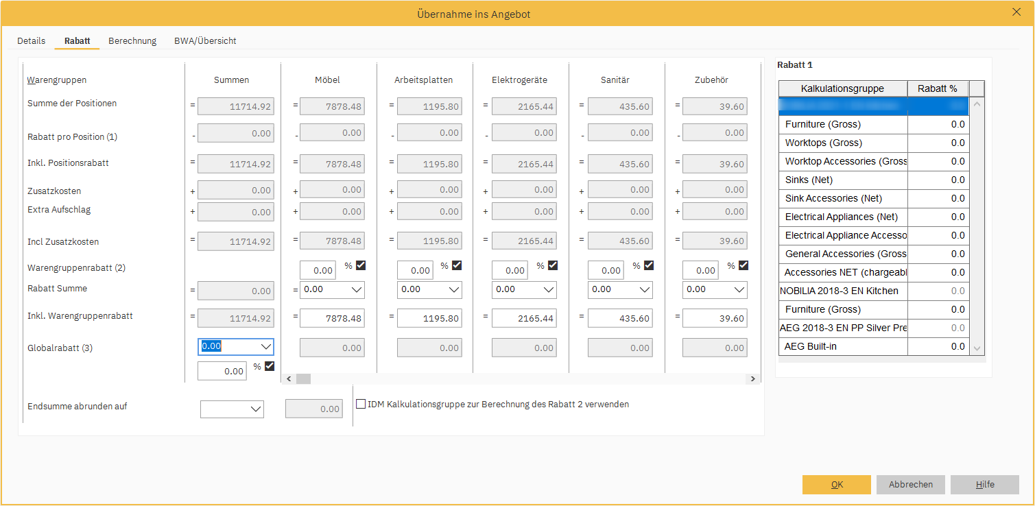Go to the Details tab
Image resolution: width=1035 pixels, height=506 pixels.
(x=32, y=41)
